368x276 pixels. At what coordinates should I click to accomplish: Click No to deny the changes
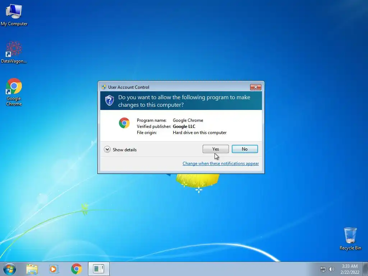point(245,149)
